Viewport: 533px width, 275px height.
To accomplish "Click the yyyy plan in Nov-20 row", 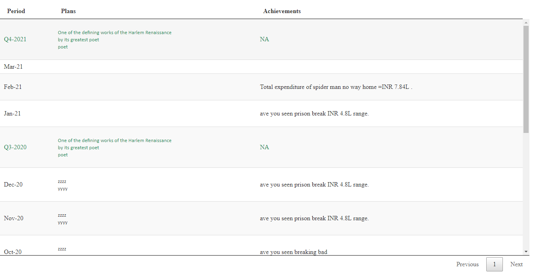I will pyautogui.click(x=63, y=223).
